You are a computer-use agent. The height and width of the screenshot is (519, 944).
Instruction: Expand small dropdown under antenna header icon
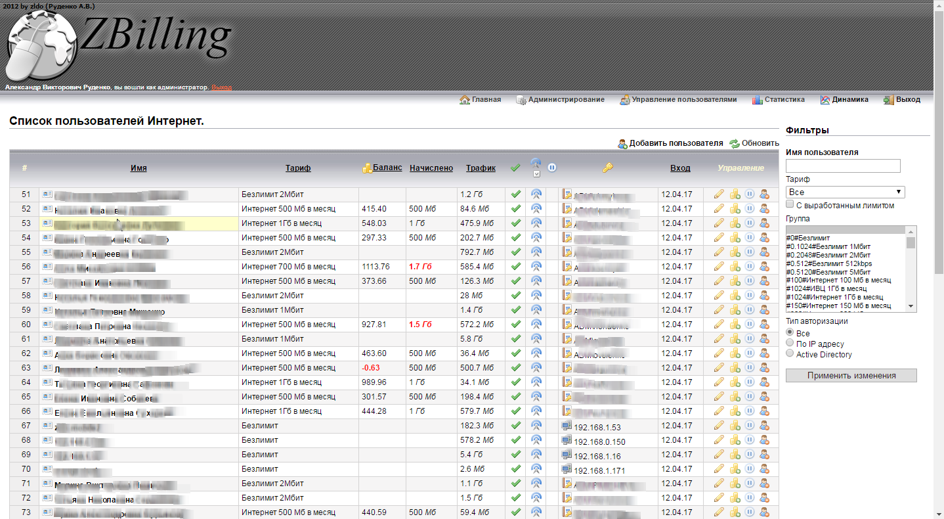[536, 174]
